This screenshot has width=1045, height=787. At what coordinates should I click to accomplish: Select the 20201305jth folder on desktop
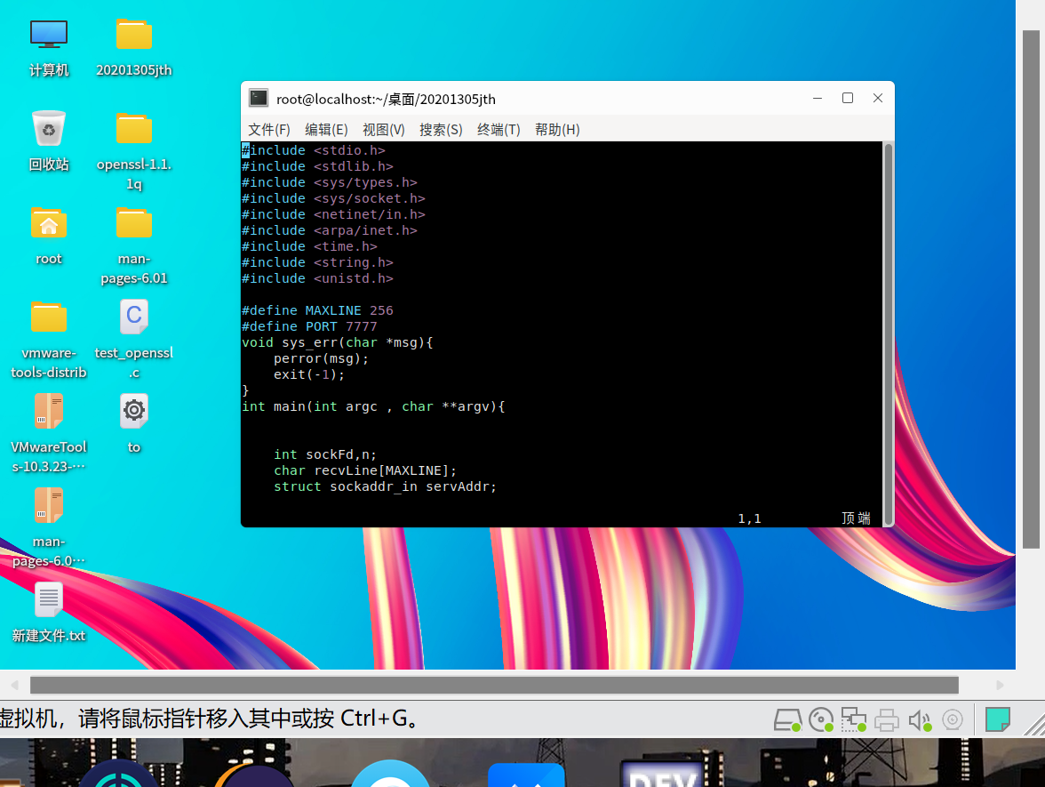pos(134,35)
